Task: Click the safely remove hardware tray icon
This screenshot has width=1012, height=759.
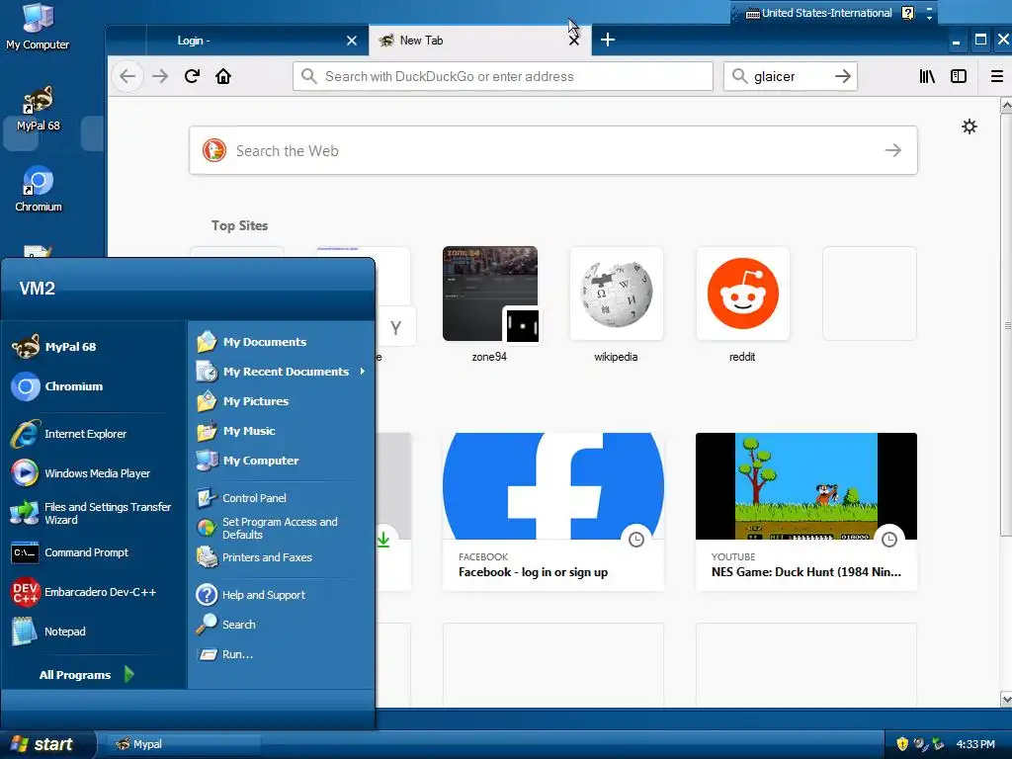Action: click(x=938, y=744)
